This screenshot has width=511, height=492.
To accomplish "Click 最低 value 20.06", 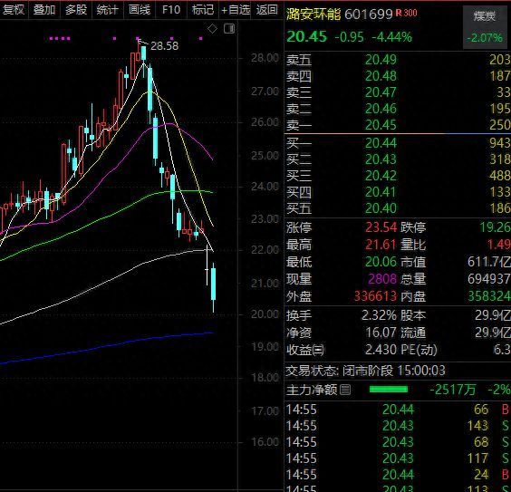I will click(381, 262).
